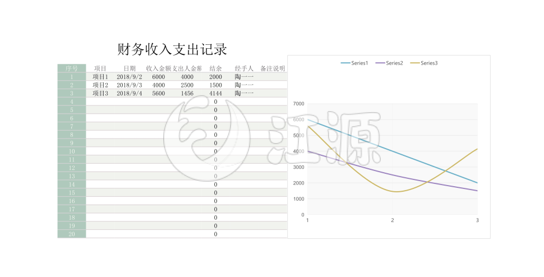Click row number 20 cell
Viewport: 544px width, 277px height.
coord(72,234)
